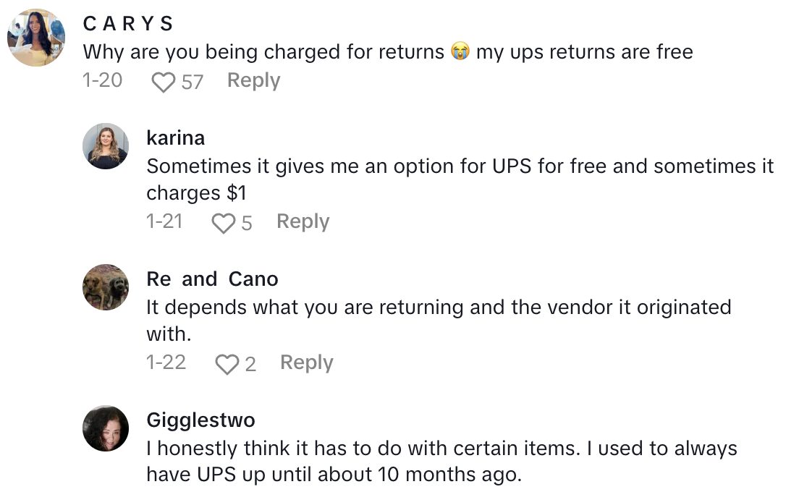Like the CARYS comment with heart icon
Screen dimensions: 799x492
tap(164, 82)
